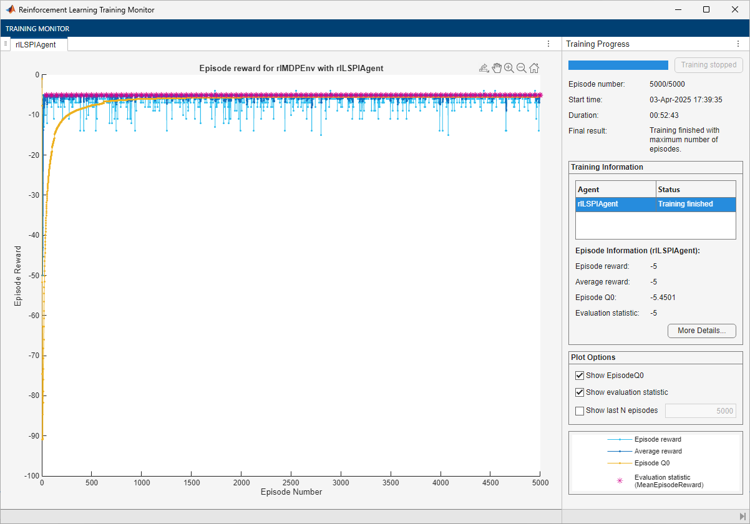The width and height of the screenshot is (750, 524).
Task: Click the last N episodes number field
Action: (x=700, y=410)
